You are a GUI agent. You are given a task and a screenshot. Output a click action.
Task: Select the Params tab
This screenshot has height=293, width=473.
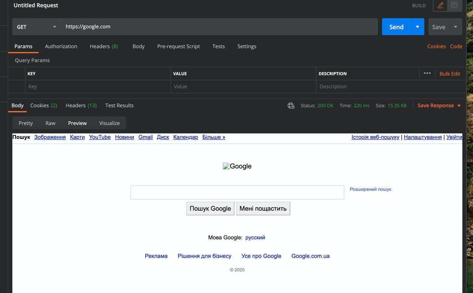(23, 46)
